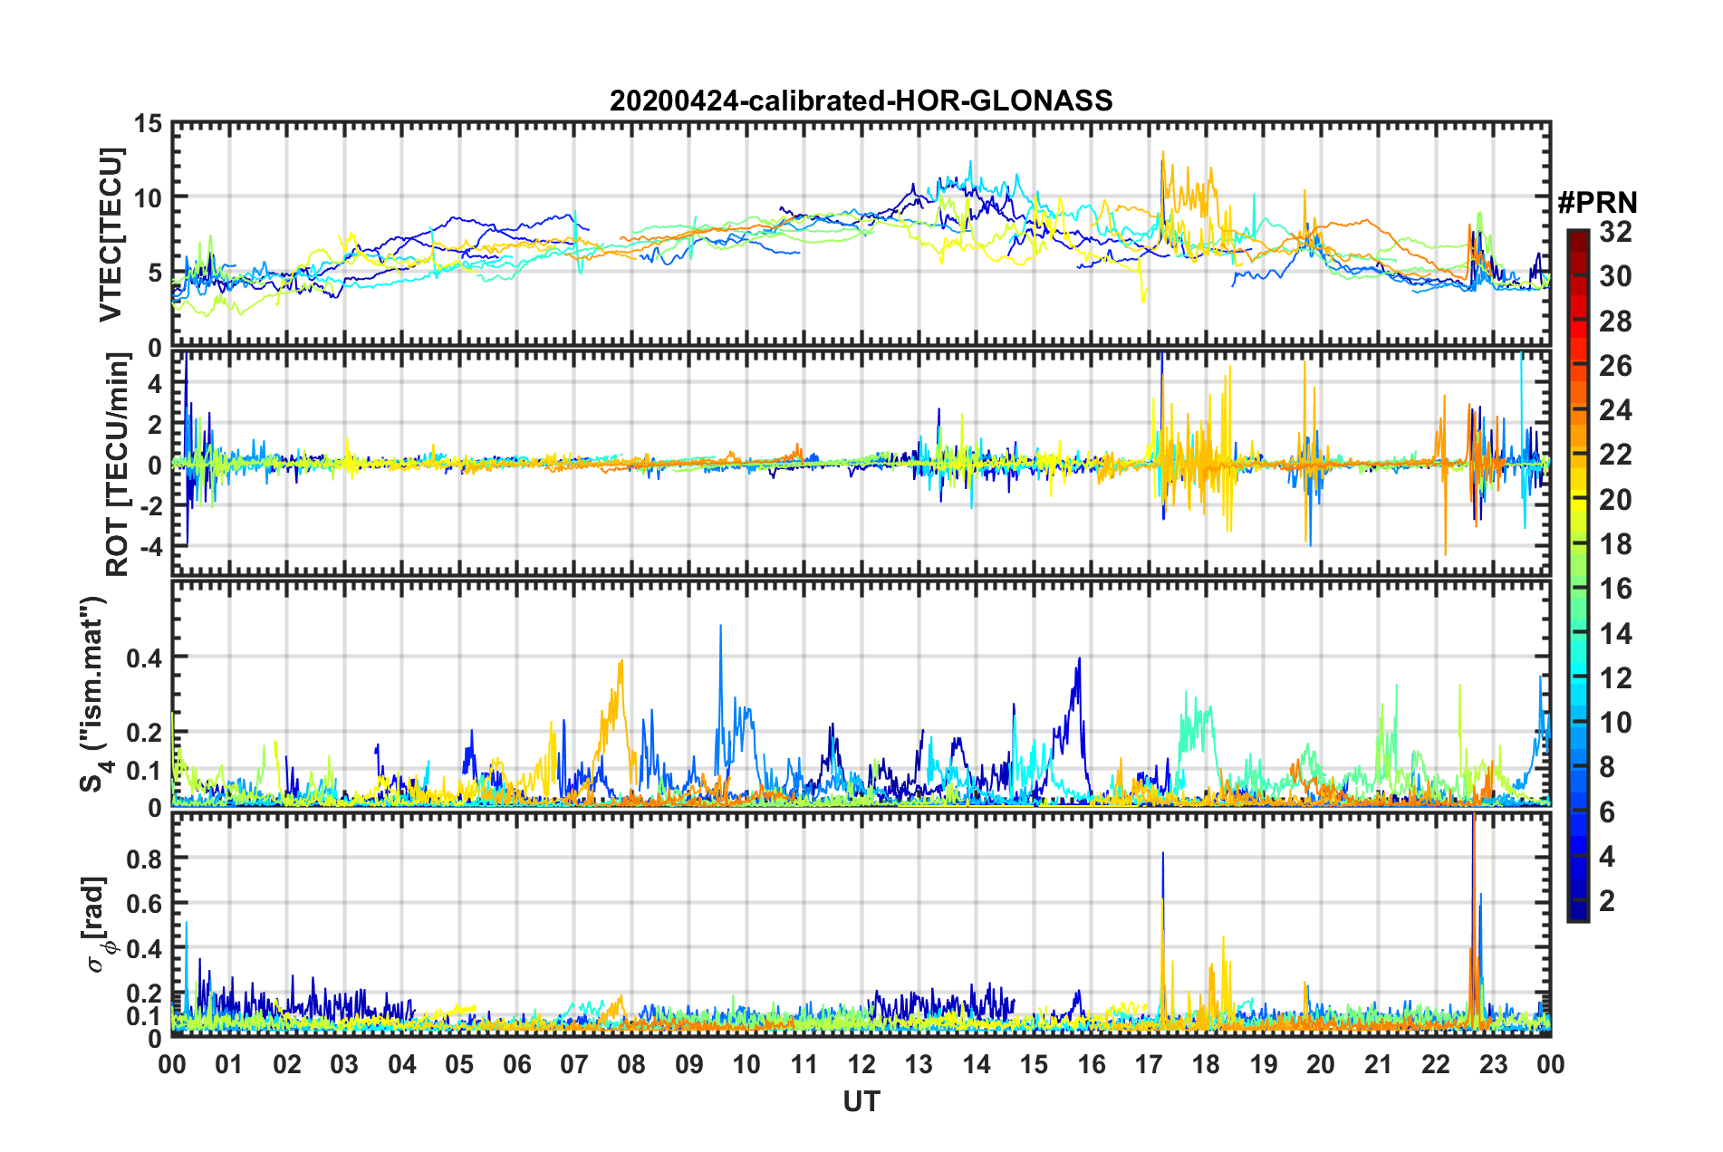
Task: Click the x-axis tick label 12
Action: tap(861, 1064)
